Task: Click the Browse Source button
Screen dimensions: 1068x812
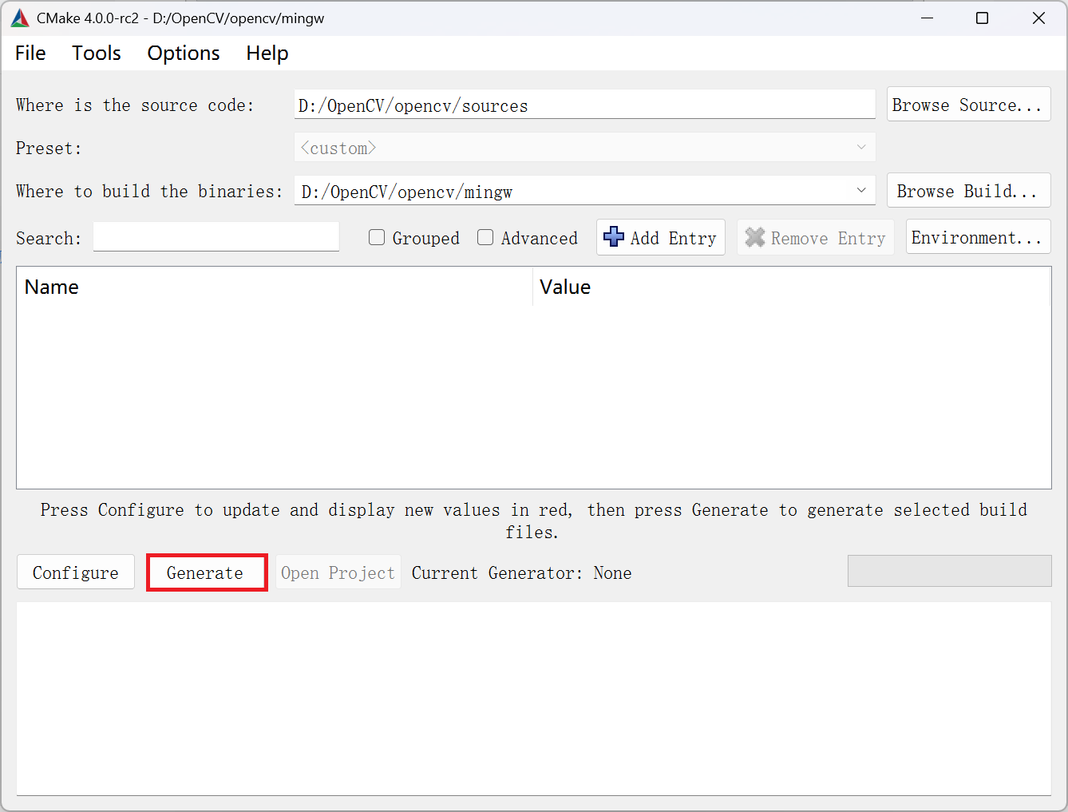Action: (968, 105)
